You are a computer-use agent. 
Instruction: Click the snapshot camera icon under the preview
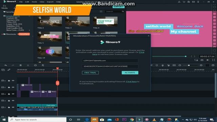[x=202, y=60]
